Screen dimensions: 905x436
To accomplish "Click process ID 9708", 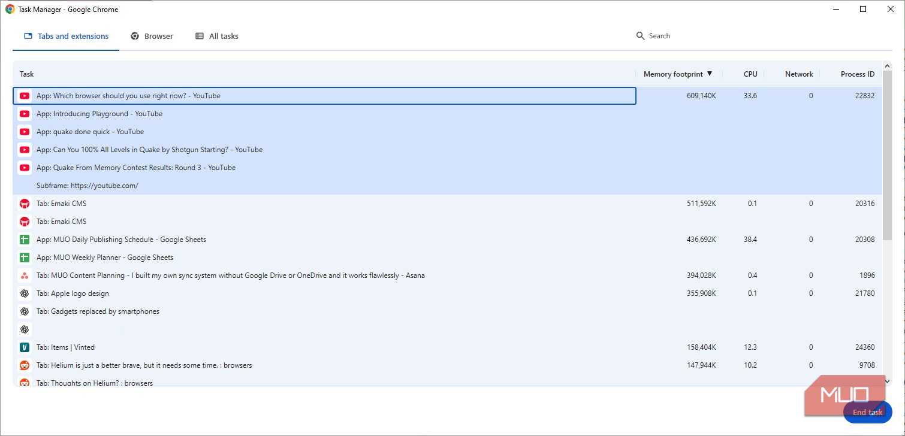I will click(867, 365).
